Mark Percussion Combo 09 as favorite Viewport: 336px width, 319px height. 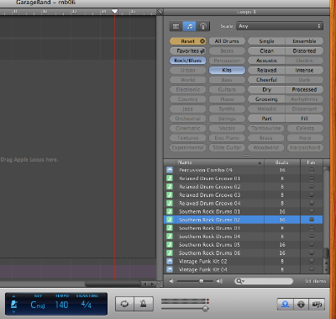coord(312,170)
